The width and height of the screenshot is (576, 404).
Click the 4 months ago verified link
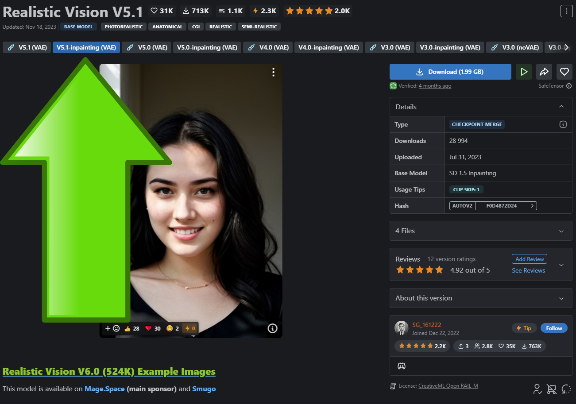(x=435, y=86)
